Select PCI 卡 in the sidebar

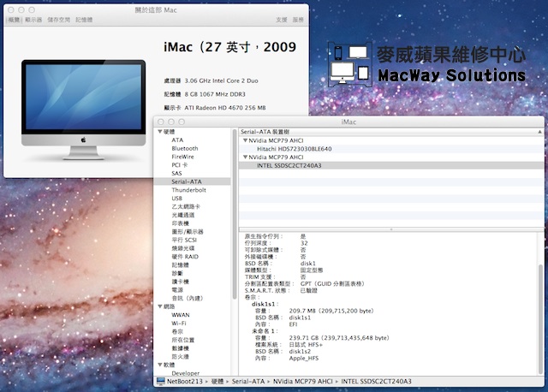tap(180, 165)
